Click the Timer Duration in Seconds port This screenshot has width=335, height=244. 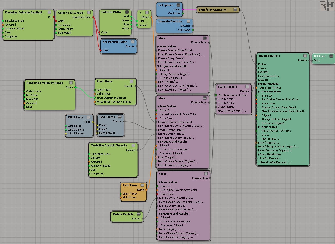(x=95, y=98)
